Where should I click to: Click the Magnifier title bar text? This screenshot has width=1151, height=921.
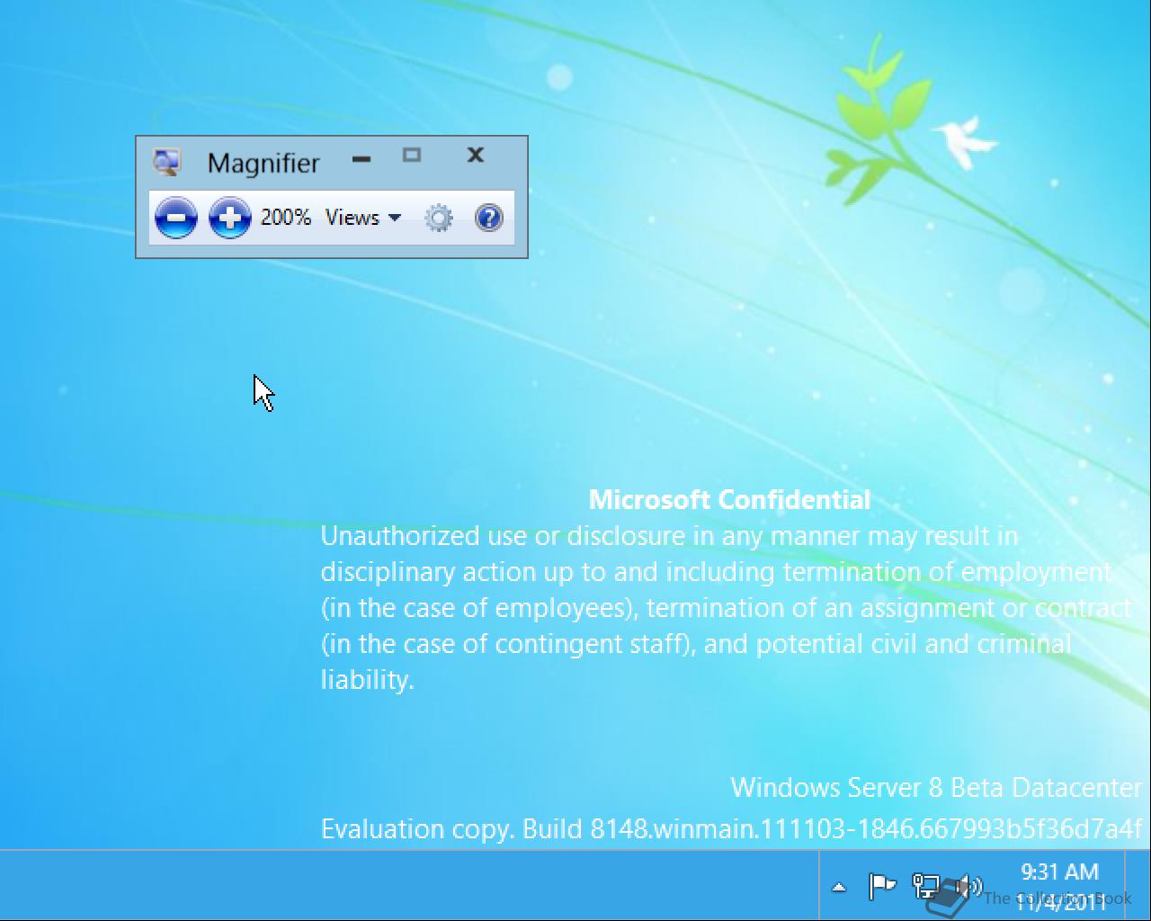pyautogui.click(x=263, y=163)
